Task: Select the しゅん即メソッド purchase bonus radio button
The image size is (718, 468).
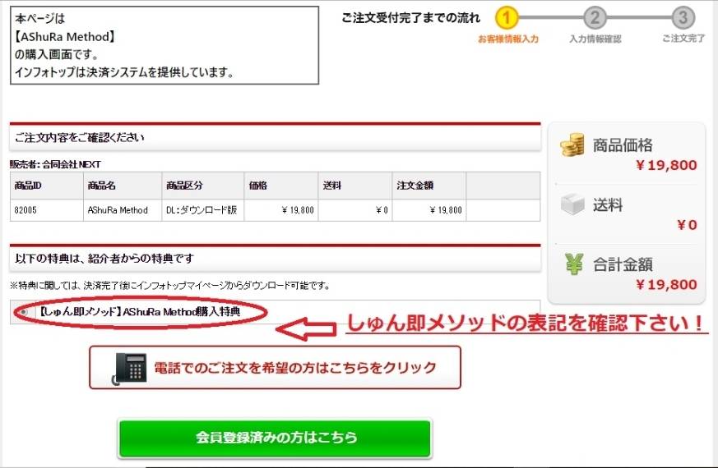Action: click(x=24, y=313)
